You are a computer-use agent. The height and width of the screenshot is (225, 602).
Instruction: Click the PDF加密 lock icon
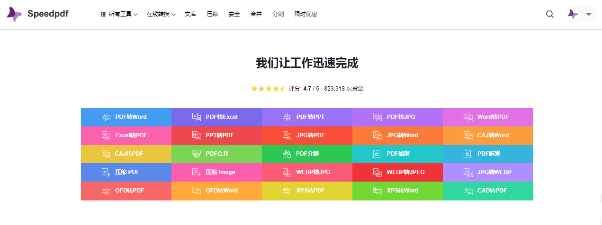[x=377, y=154]
